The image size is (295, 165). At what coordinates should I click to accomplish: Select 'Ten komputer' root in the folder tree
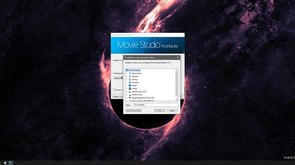[x=135, y=70]
